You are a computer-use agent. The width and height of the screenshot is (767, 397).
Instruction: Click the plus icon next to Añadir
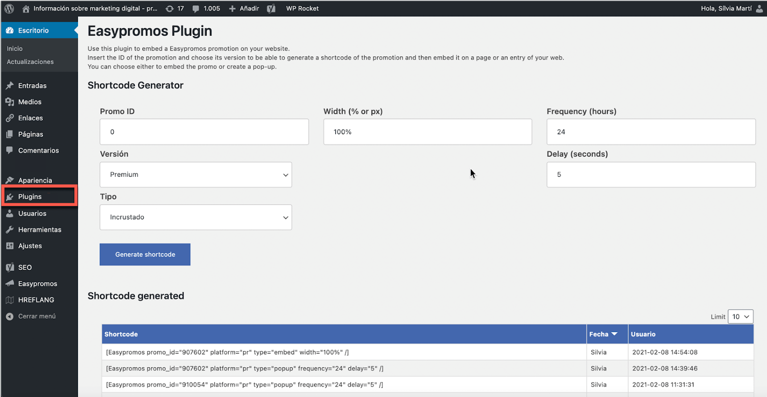[232, 9]
